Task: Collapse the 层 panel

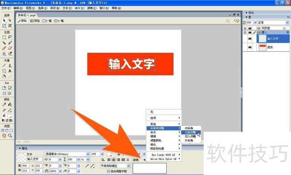Action: [247, 17]
